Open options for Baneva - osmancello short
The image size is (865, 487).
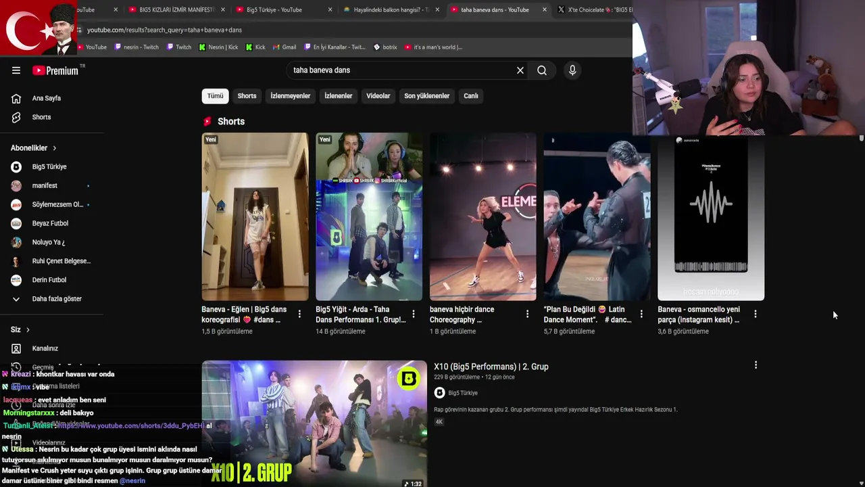[756, 314]
